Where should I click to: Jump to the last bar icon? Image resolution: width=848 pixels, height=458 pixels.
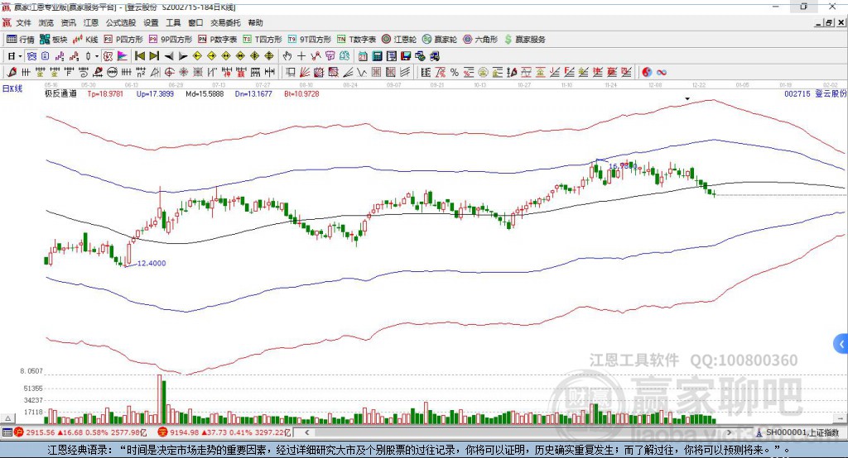(x=154, y=56)
